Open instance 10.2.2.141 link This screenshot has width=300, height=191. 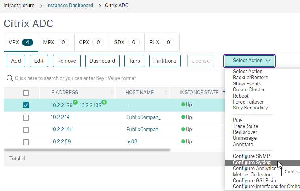[61, 130]
